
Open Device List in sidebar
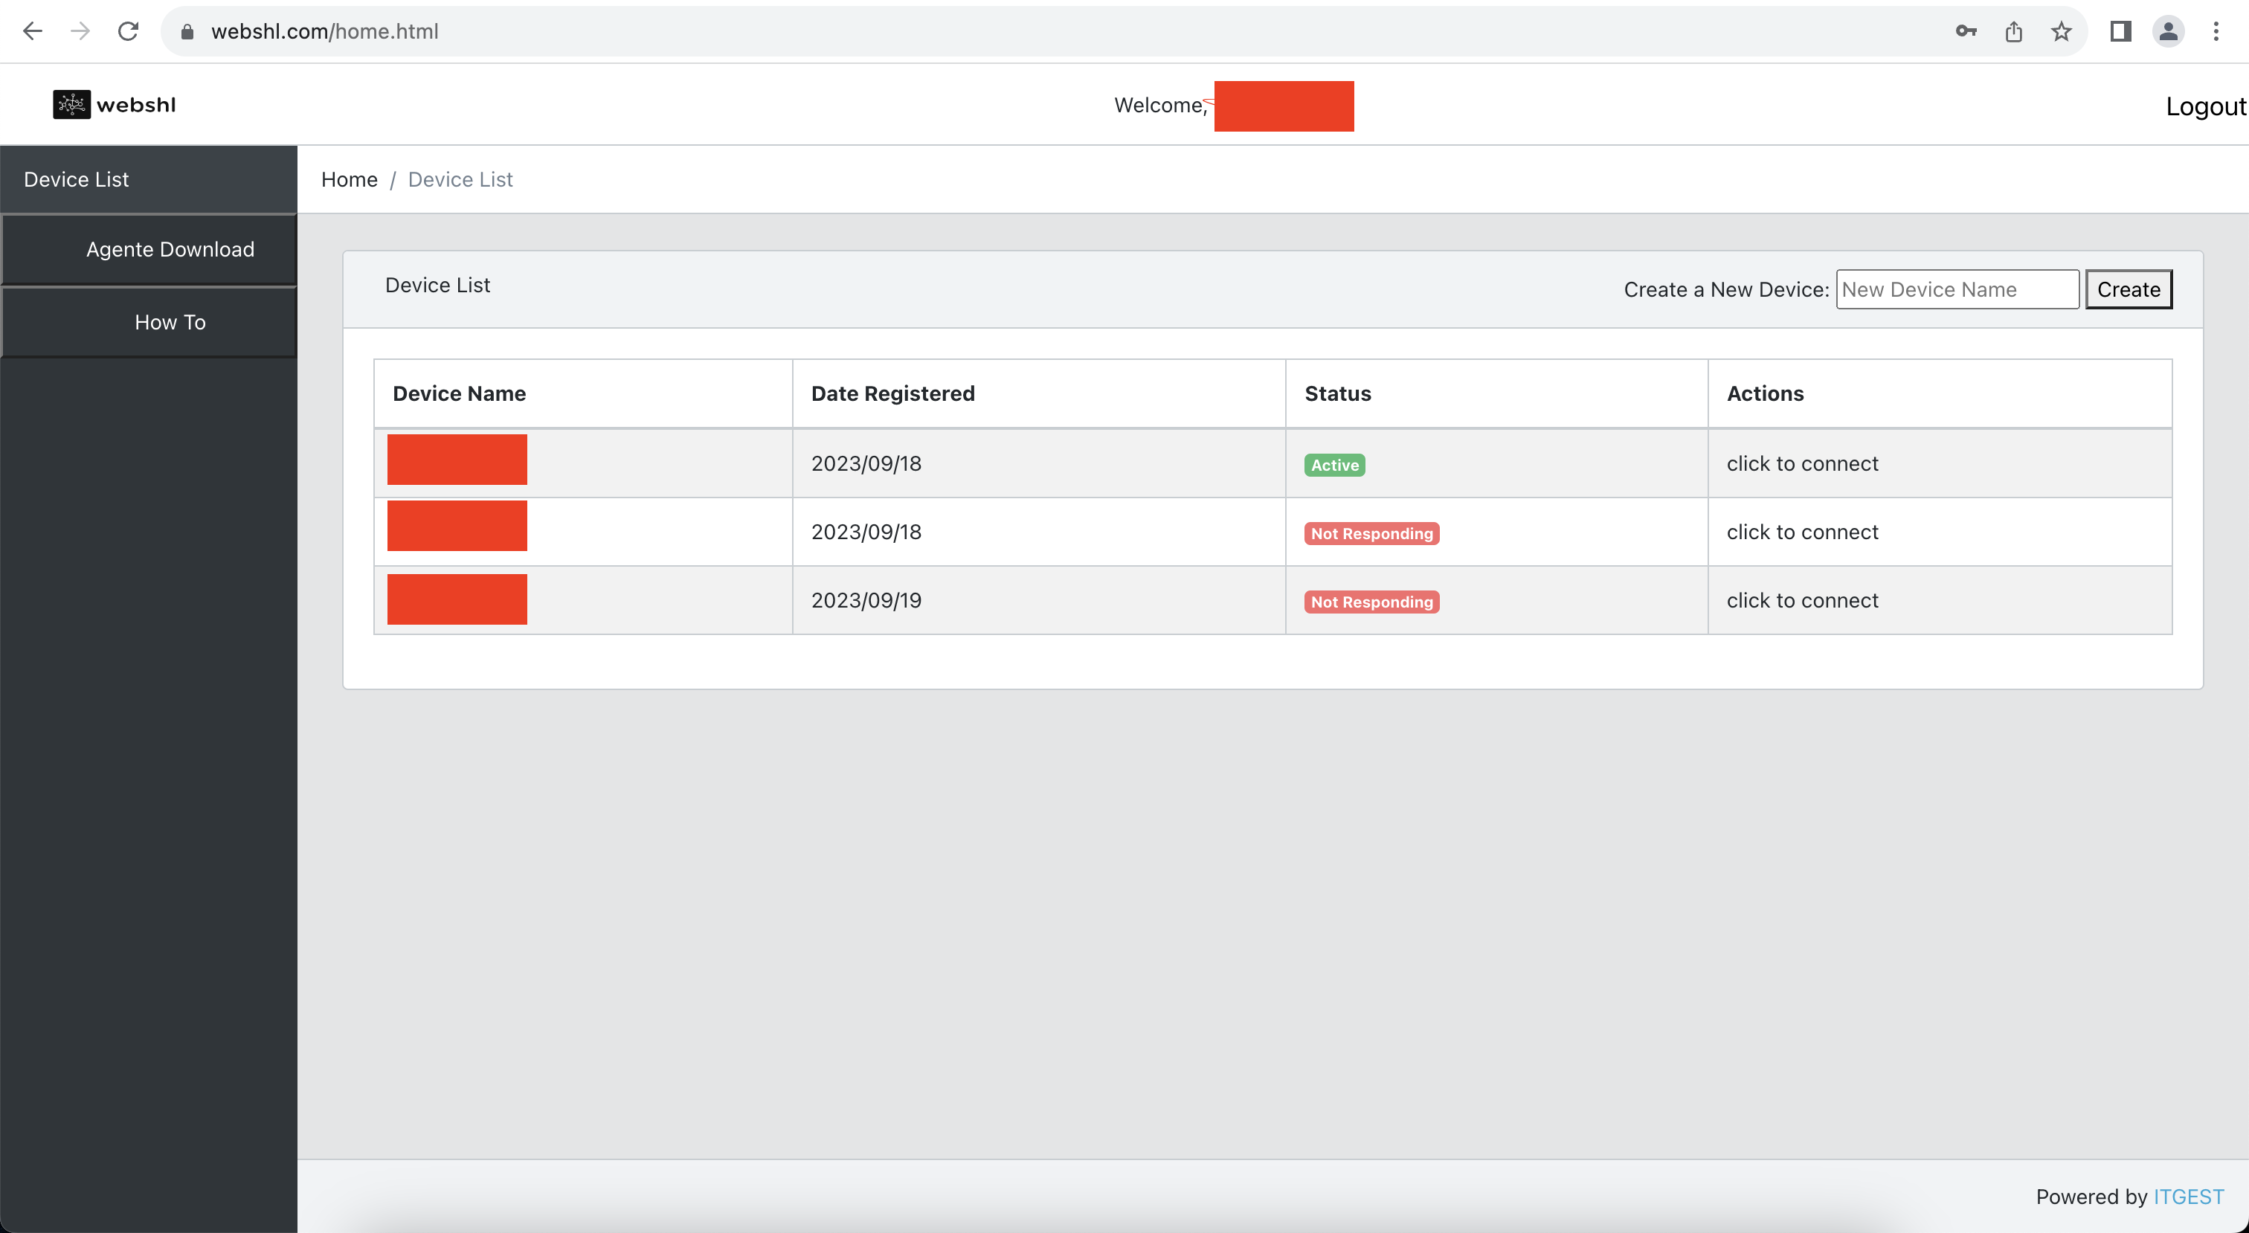(x=77, y=179)
